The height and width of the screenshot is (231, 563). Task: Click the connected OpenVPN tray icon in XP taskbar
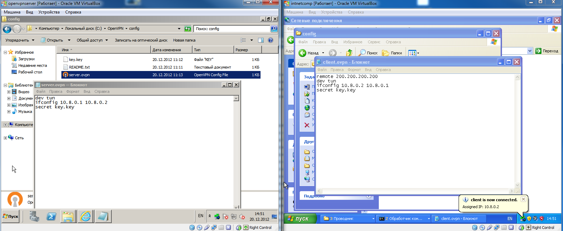point(523,219)
